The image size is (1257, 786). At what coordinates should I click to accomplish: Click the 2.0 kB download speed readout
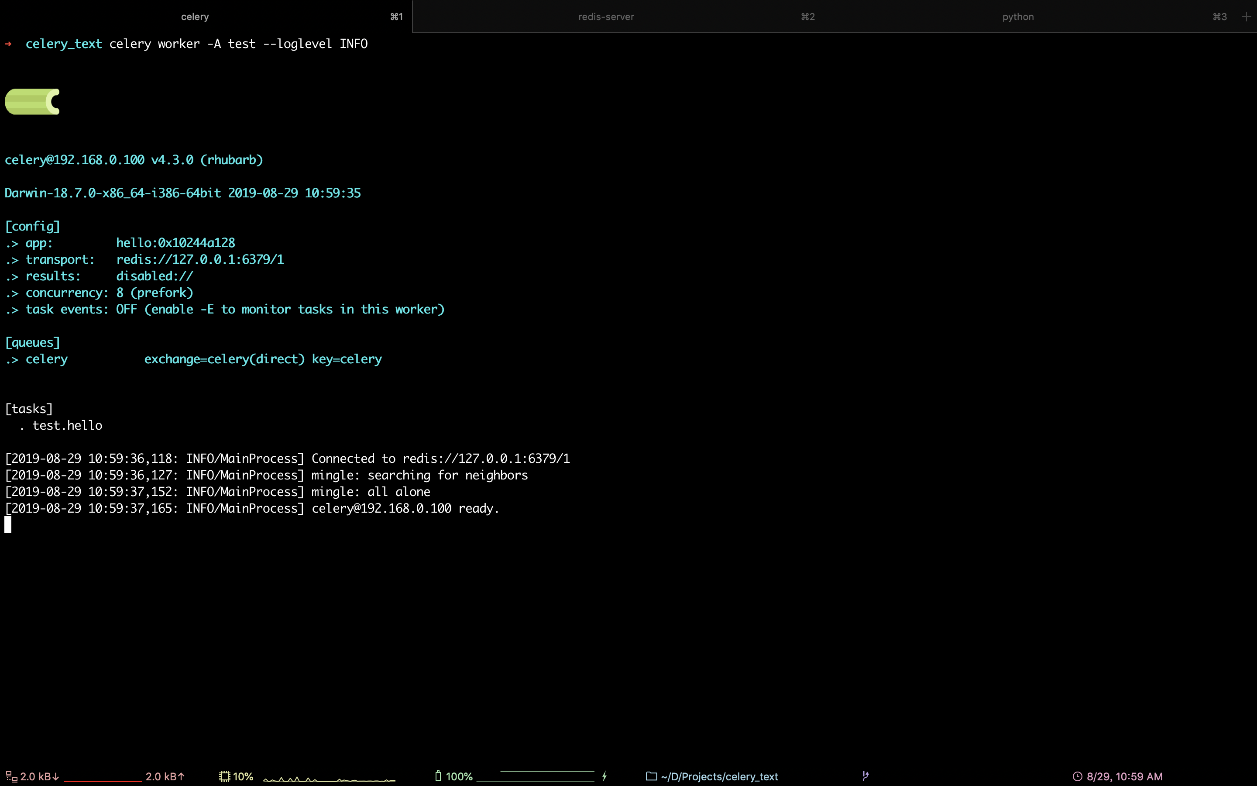pyautogui.click(x=39, y=776)
